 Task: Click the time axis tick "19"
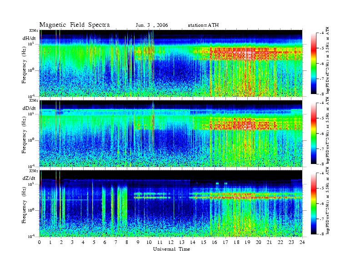click(x=247, y=242)
